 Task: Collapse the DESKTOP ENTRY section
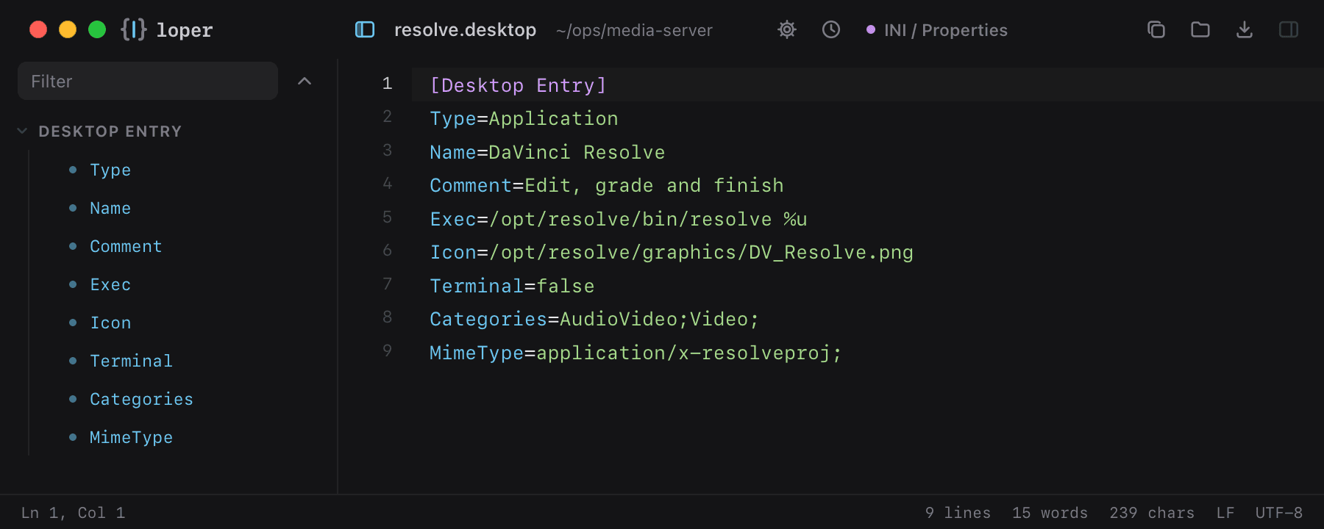click(x=22, y=131)
